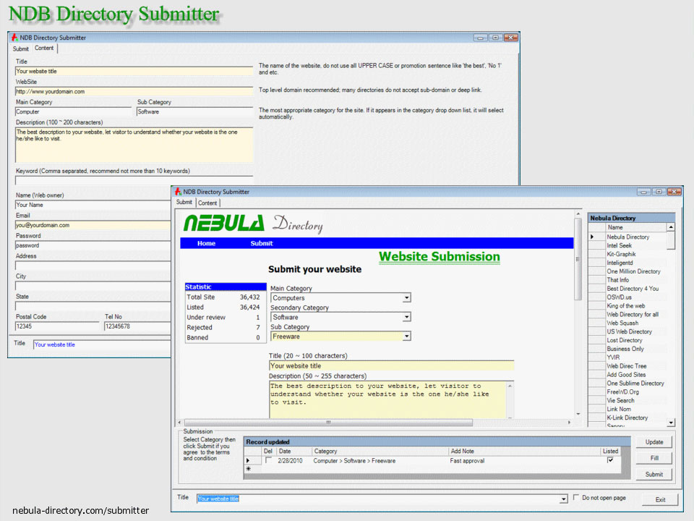Click the Main Category field containing Computer
Screen dimensions: 694x521
pyautogui.click(x=74, y=112)
